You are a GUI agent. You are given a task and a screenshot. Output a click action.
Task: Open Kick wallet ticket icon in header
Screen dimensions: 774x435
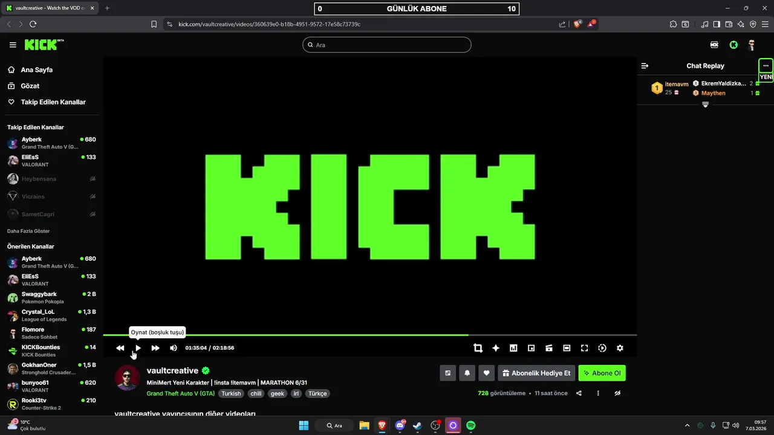pyautogui.click(x=714, y=45)
